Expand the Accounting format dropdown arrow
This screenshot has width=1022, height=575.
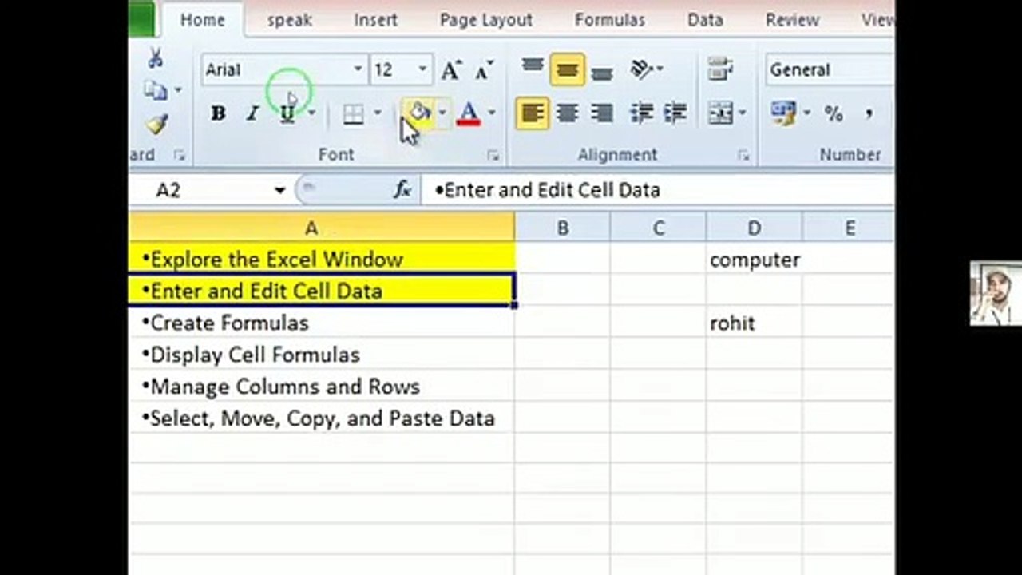pyautogui.click(x=806, y=114)
